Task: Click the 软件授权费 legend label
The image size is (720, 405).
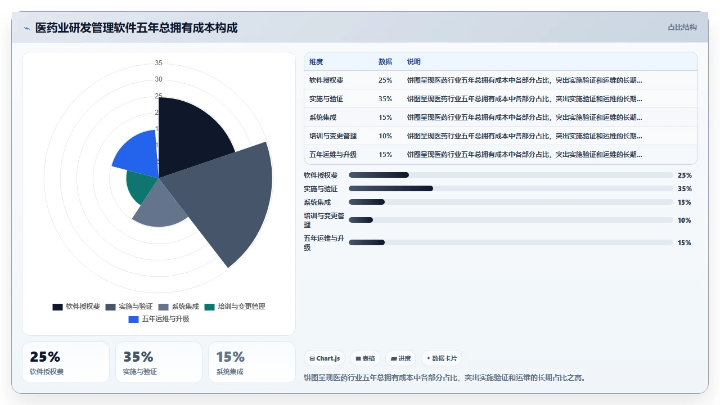Action: coord(83,307)
